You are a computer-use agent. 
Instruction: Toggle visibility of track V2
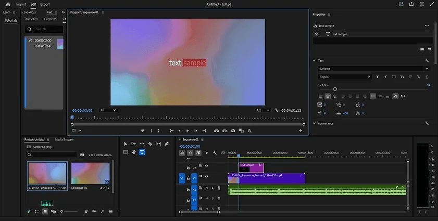[207, 166]
